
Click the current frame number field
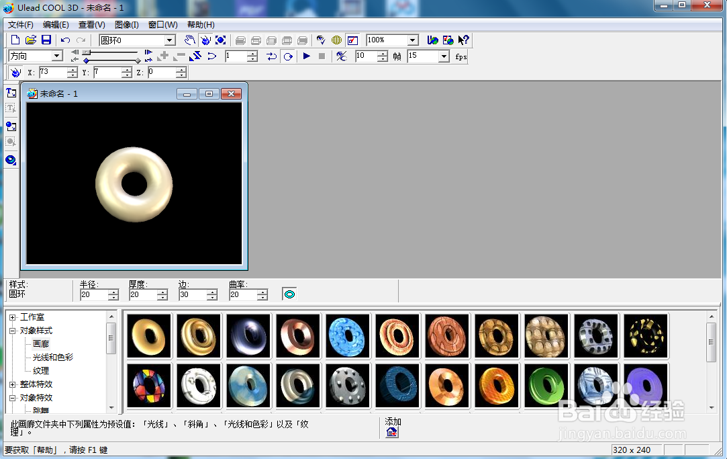pyautogui.click(x=236, y=56)
